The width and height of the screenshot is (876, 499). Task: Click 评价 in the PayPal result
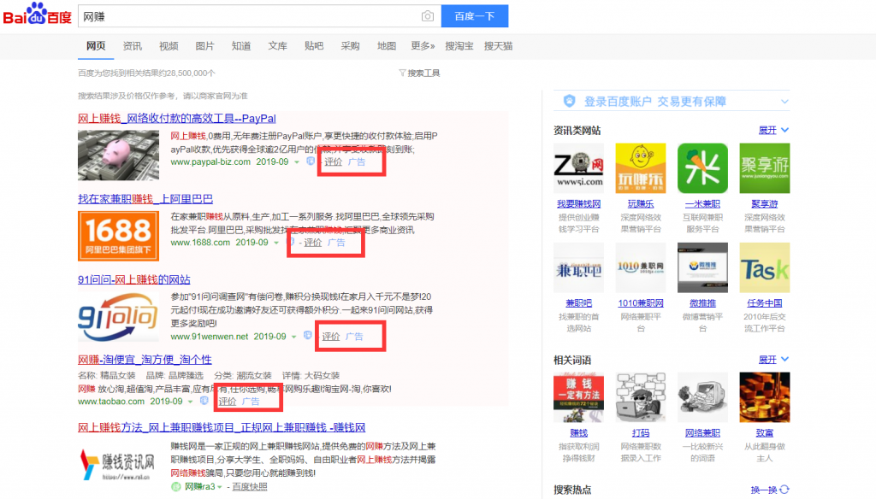[x=333, y=161]
